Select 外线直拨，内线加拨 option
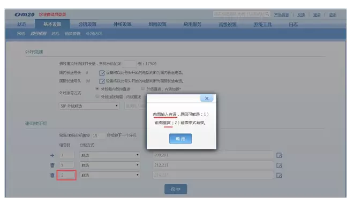 [142, 88]
